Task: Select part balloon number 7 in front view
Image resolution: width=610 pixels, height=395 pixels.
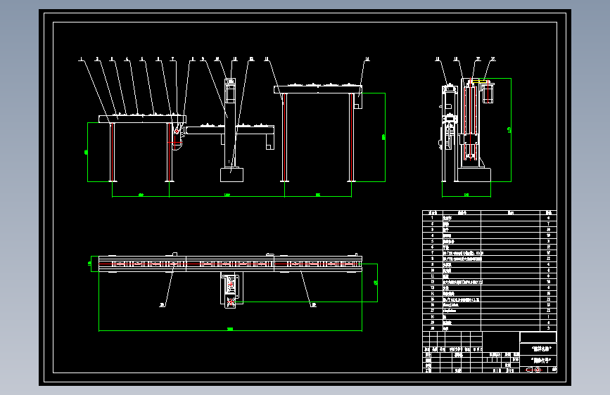Action: pyautogui.click(x=173, y=59)
